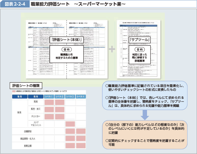This screenshot has width=197, height=154.
Task: Click the pink 営業企画 cell under レベル4
Action: (81, 146)
